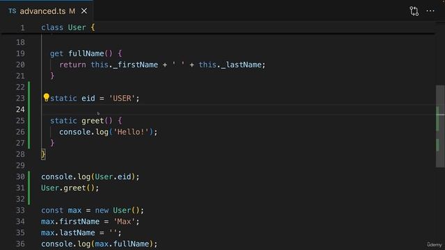The image size is (445, 250).
Task: Click line number 25 in the gutter
Action: pos(20,121)
